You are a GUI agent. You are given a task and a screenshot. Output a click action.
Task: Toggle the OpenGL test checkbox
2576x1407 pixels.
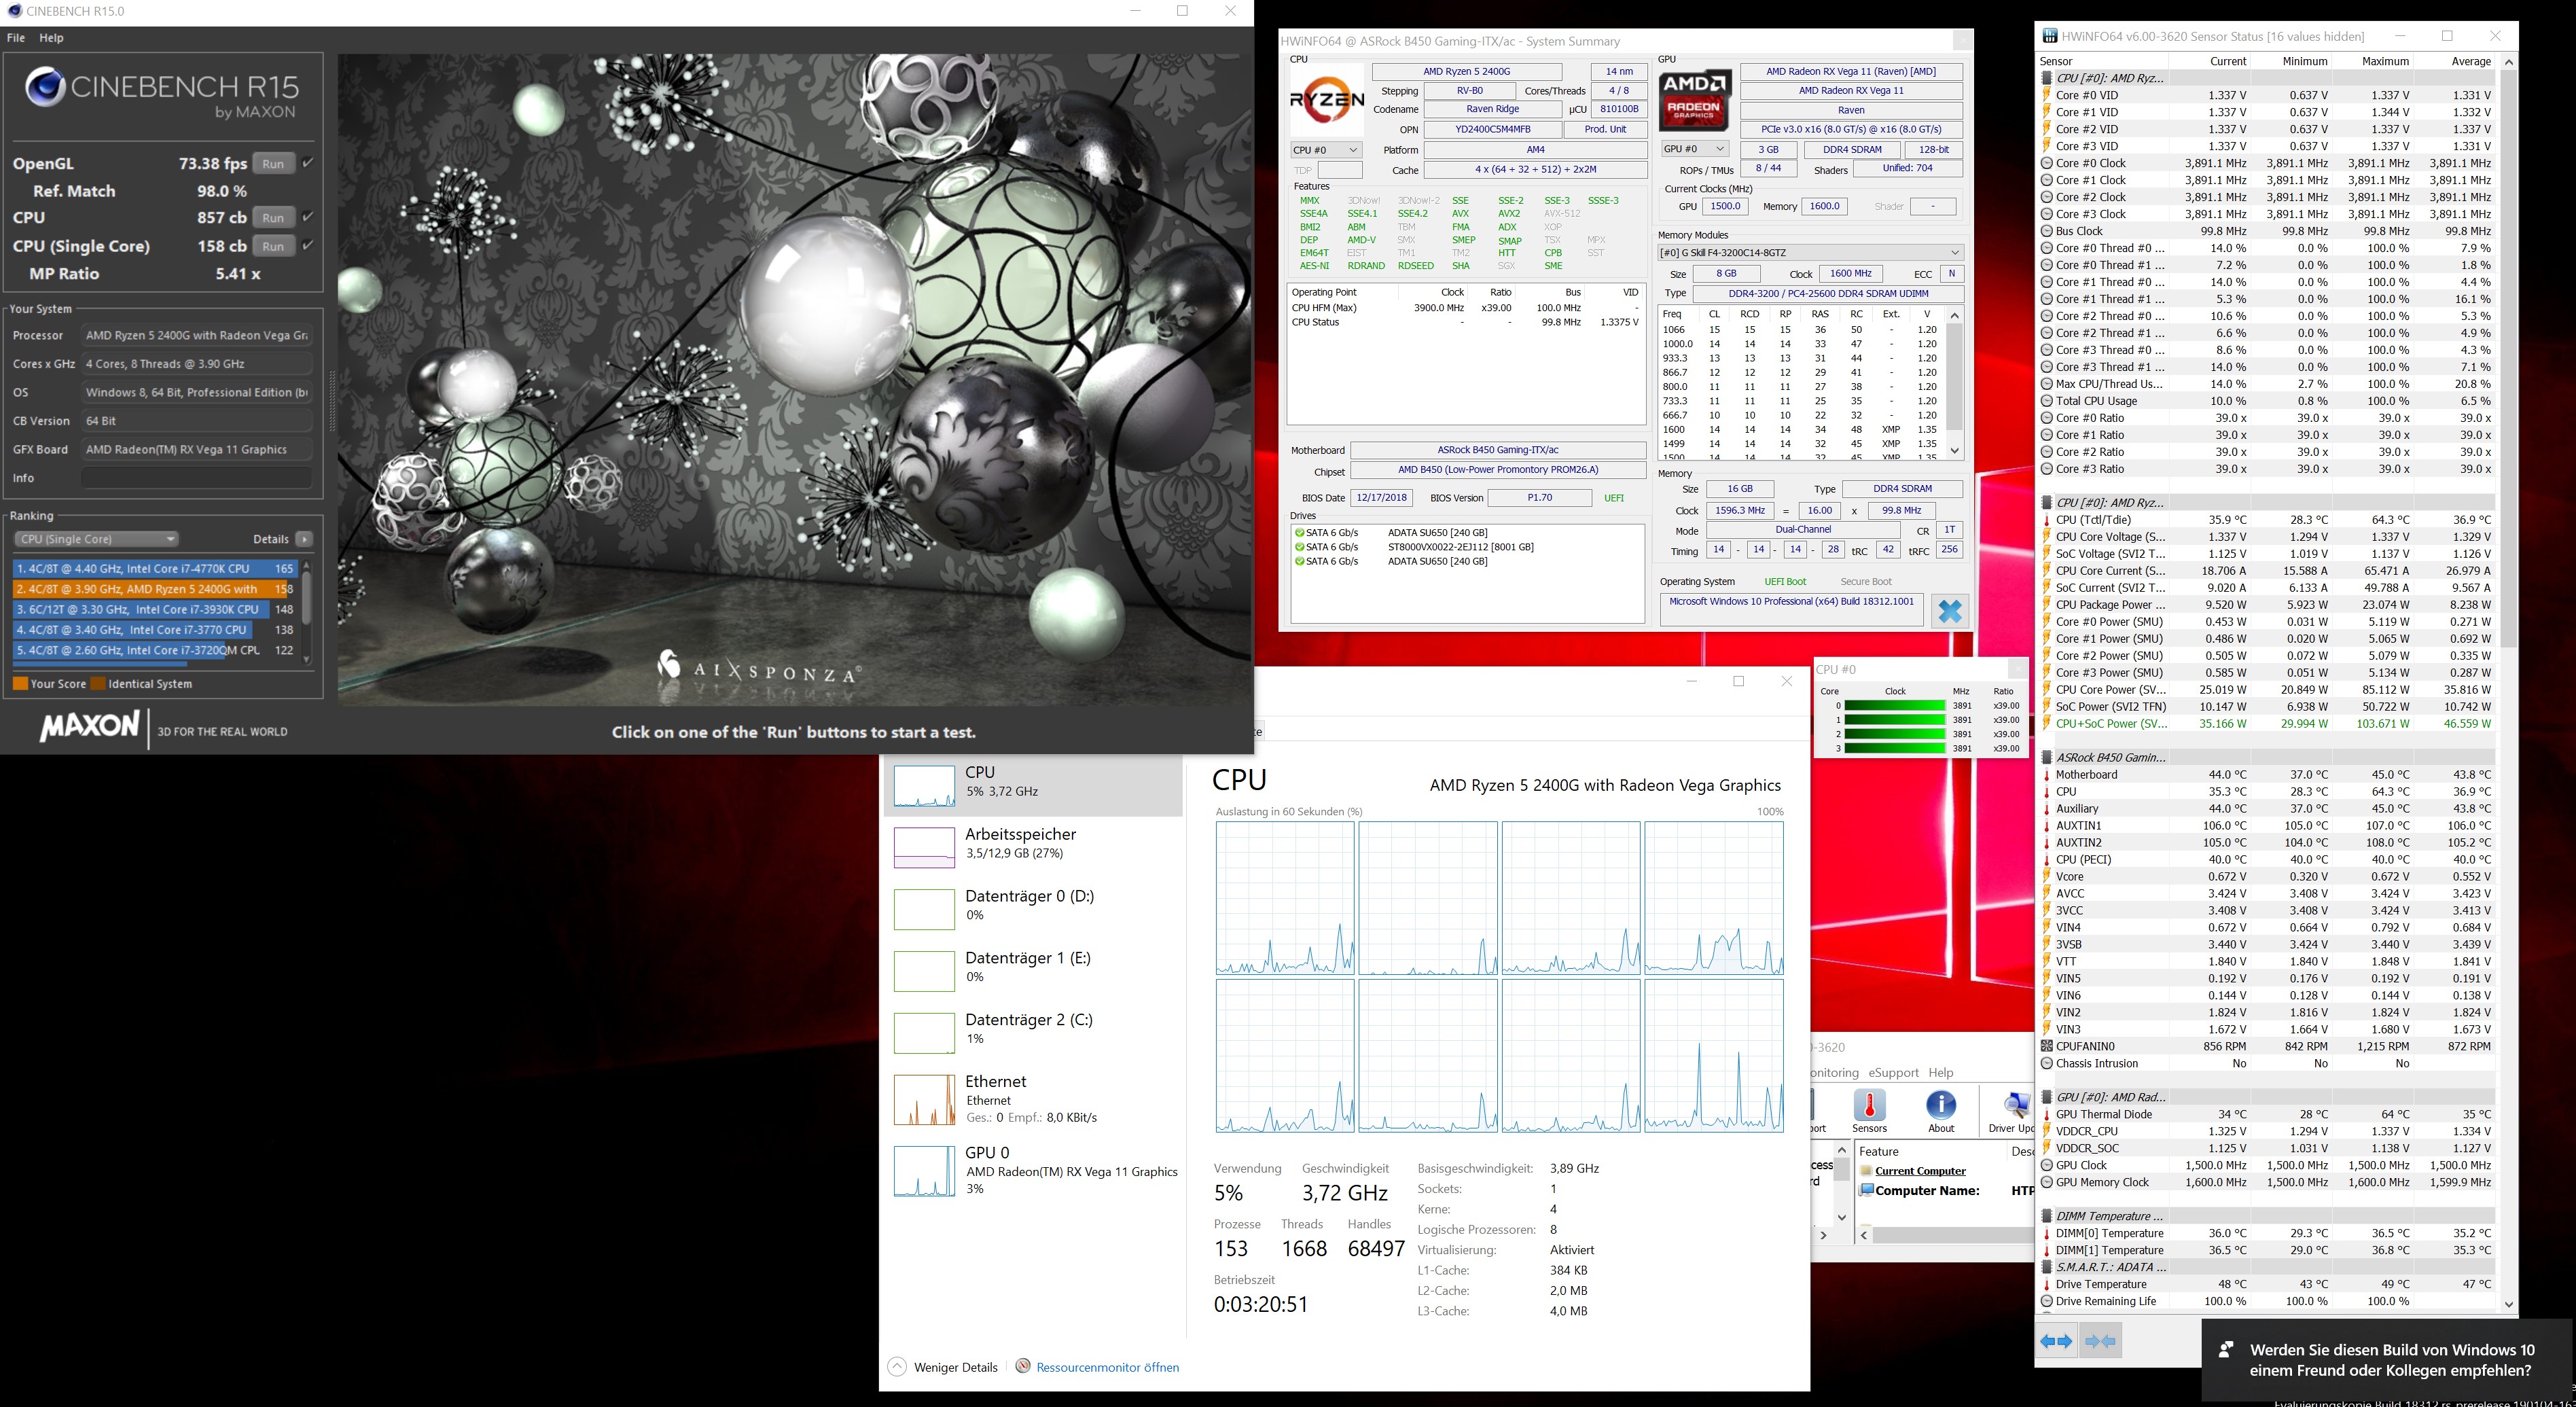coord(308,163)
